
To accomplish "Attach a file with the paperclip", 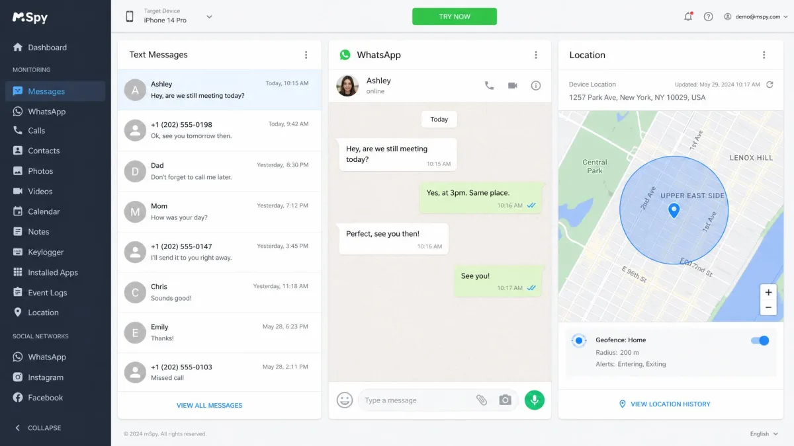I will [482, 400].
